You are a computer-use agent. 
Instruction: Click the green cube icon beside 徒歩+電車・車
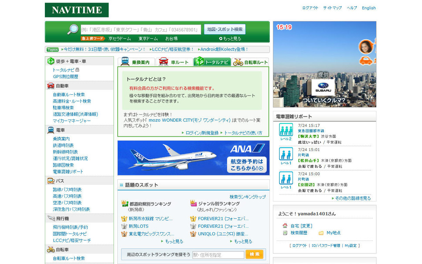tap(51, 61)
